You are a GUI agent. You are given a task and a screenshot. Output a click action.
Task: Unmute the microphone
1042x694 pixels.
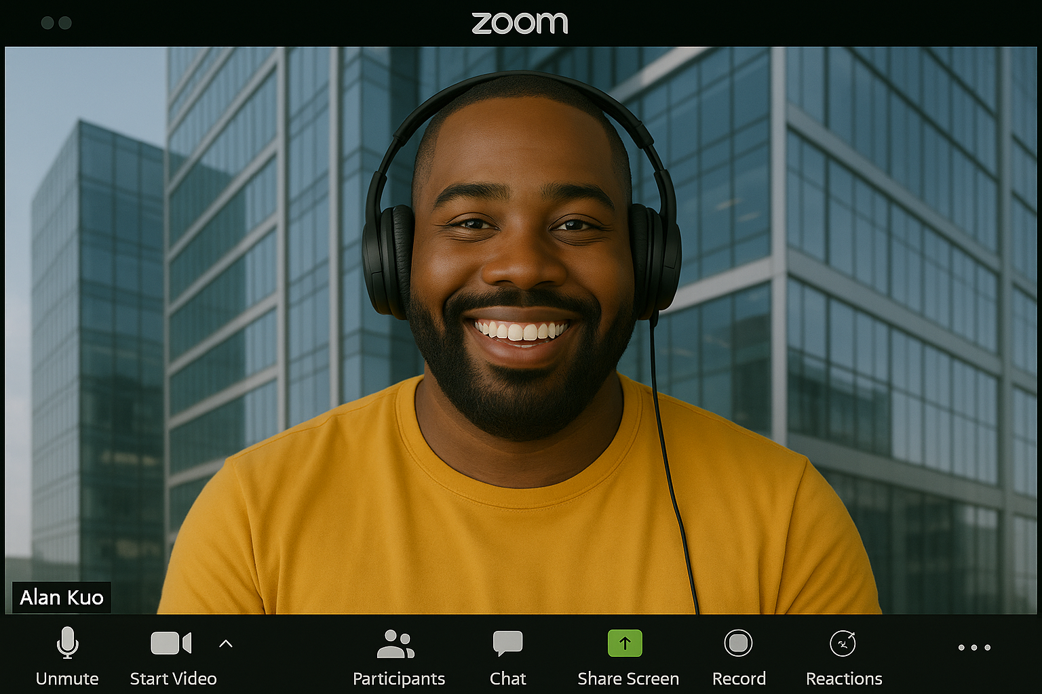tap(67, 655)
